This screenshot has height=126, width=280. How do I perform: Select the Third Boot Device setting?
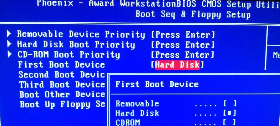[62, 84]
